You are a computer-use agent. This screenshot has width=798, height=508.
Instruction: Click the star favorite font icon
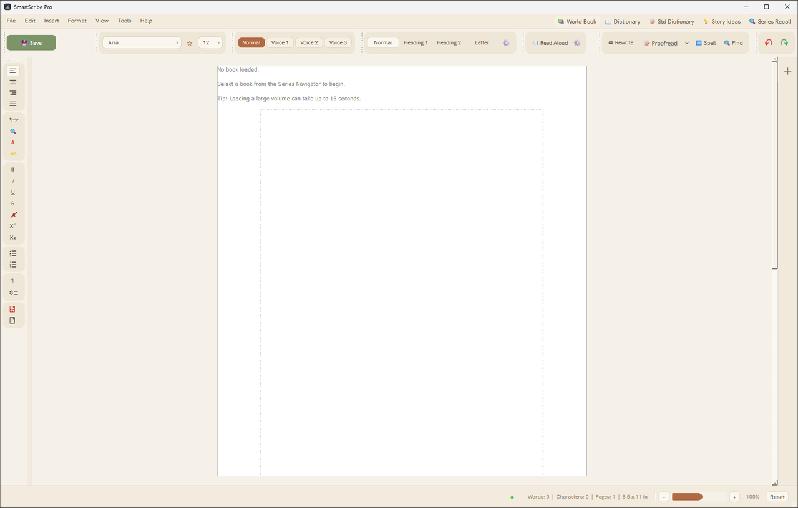point(190,43)
